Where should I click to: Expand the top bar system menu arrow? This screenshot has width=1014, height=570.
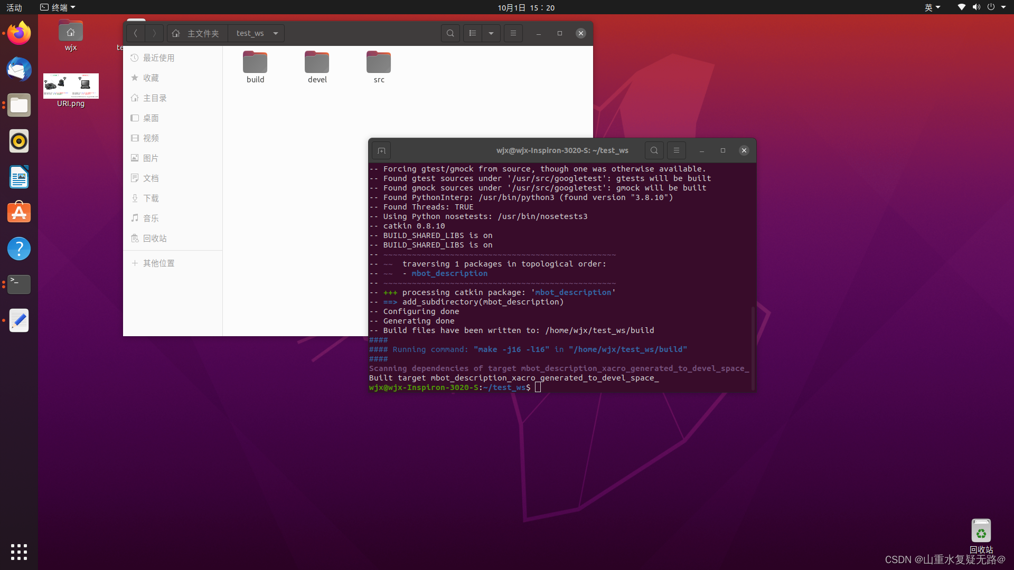pyautogui.click(x=1003, y=7)
